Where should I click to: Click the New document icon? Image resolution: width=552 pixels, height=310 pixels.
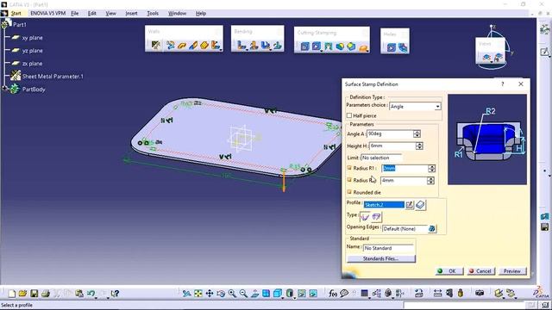11,293
